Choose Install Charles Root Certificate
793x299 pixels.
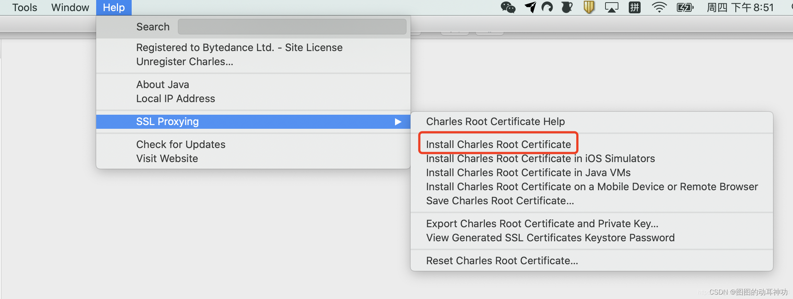click(x=592, y=144)
